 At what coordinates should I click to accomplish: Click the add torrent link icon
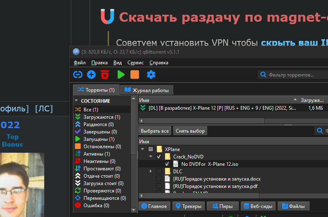pos(78,75)
